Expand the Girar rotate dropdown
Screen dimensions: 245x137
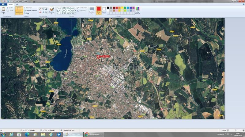click(28, 13)
